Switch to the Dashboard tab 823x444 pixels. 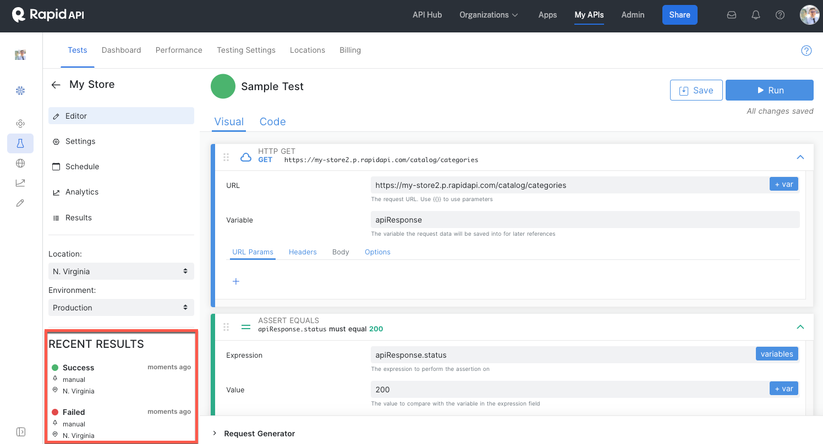click(x=122, y=50)
